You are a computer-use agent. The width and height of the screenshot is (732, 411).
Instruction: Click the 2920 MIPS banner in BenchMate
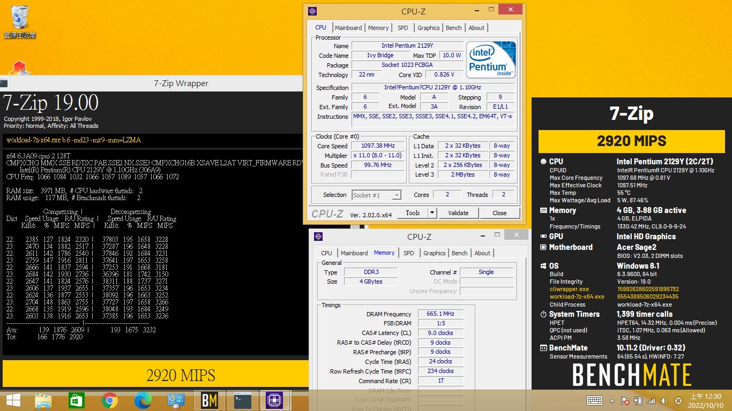pyautogui.click(x=632, y=141)
